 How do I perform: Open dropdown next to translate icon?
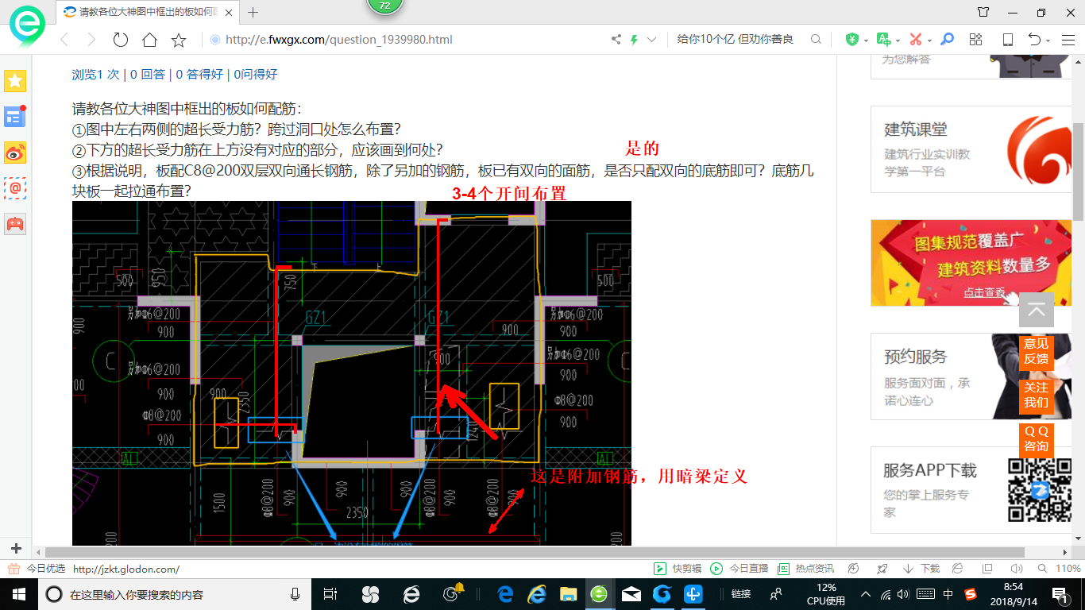tap(898, 40)
